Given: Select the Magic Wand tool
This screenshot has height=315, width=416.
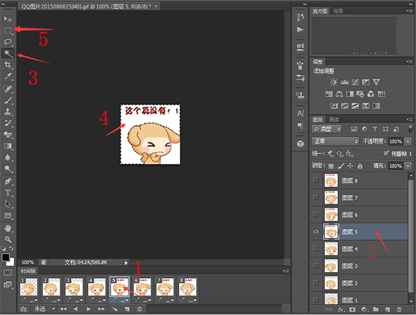Looking at the screenshot, I should coord(8,53).
